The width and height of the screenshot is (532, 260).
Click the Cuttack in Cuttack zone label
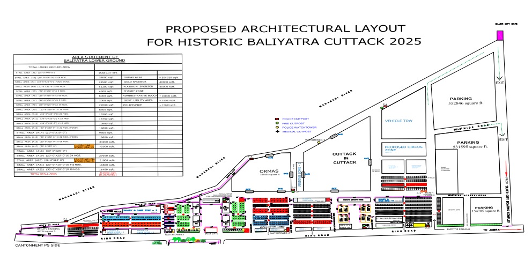(x=344, y=158)
